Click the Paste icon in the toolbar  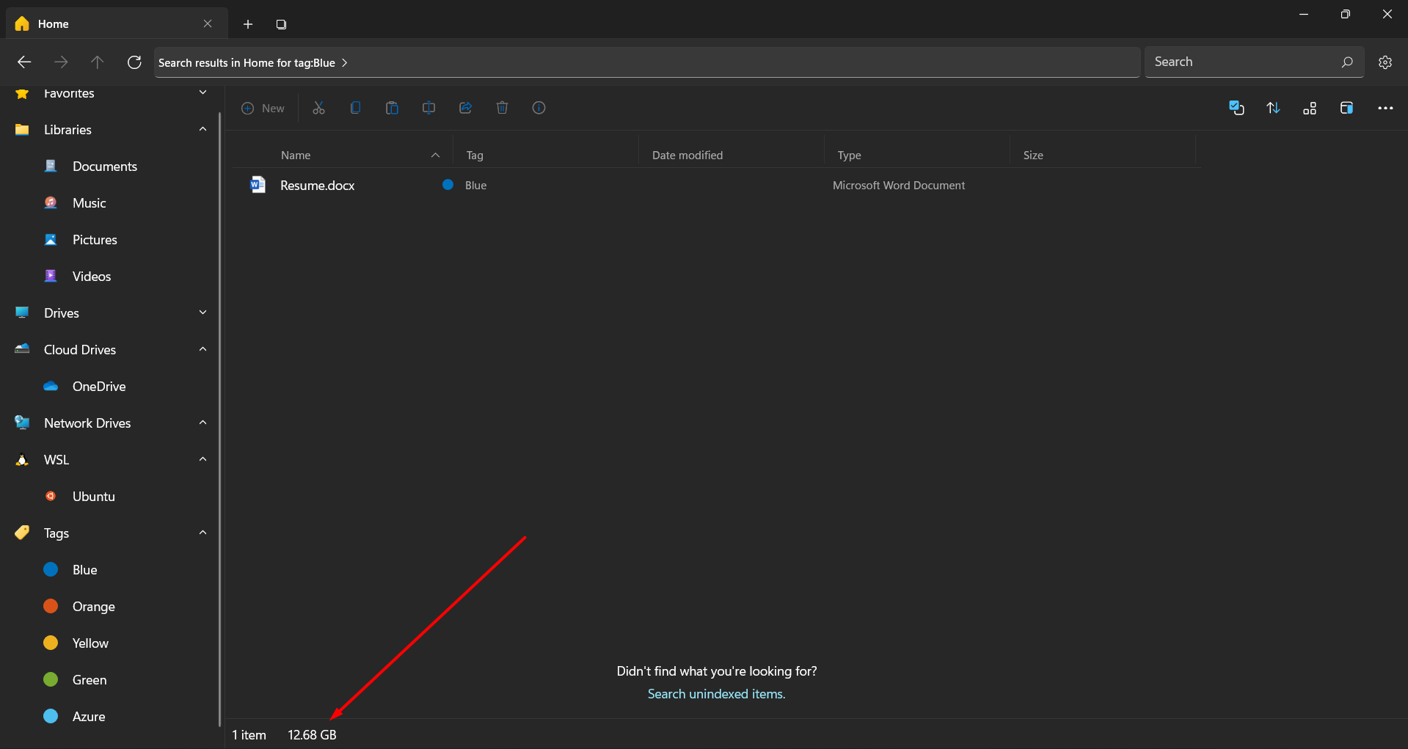point(392,108)
